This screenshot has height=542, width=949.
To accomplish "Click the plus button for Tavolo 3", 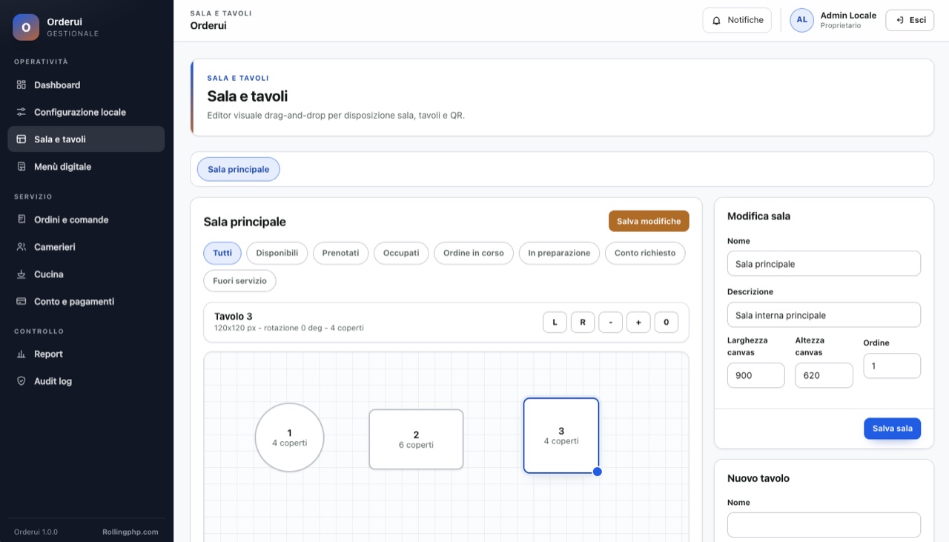I will point(638,323).
